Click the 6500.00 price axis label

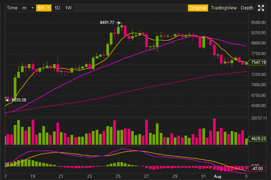(x=258, y=106)
